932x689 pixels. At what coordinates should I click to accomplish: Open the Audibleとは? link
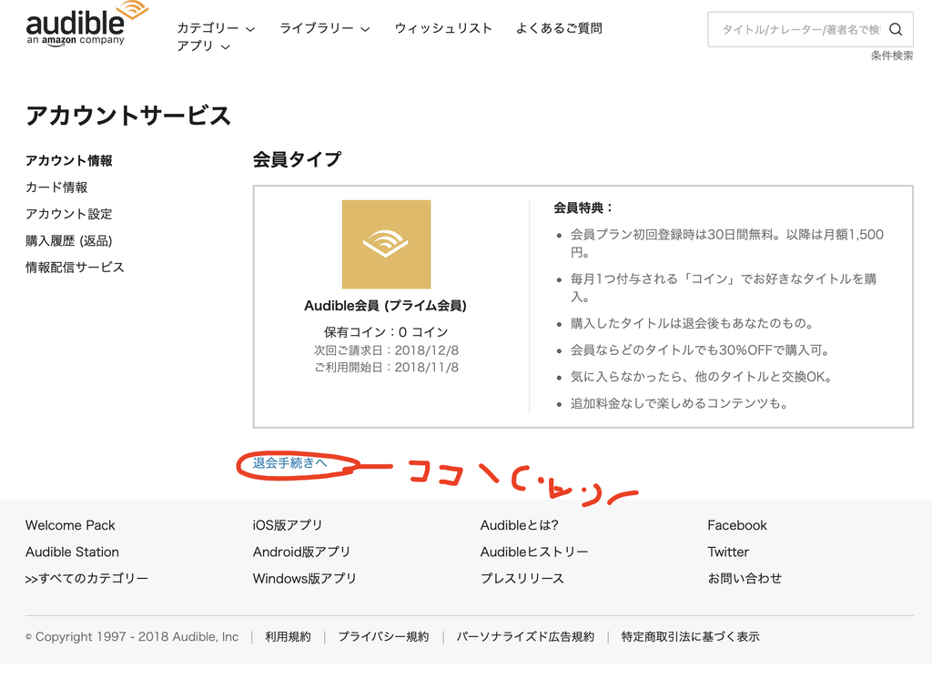[x=520, y=525]
